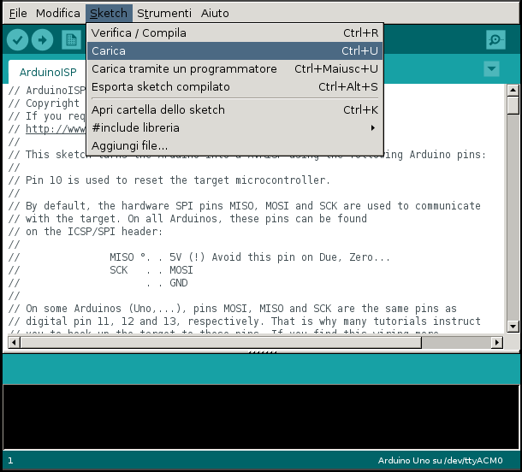Image resolution: width=522 pixels, height=472 pixels.
Task: Choose Esporta sketch compilato
Action: point(235,87)
